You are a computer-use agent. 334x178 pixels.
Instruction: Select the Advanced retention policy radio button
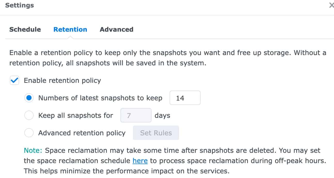pos(29,133)
